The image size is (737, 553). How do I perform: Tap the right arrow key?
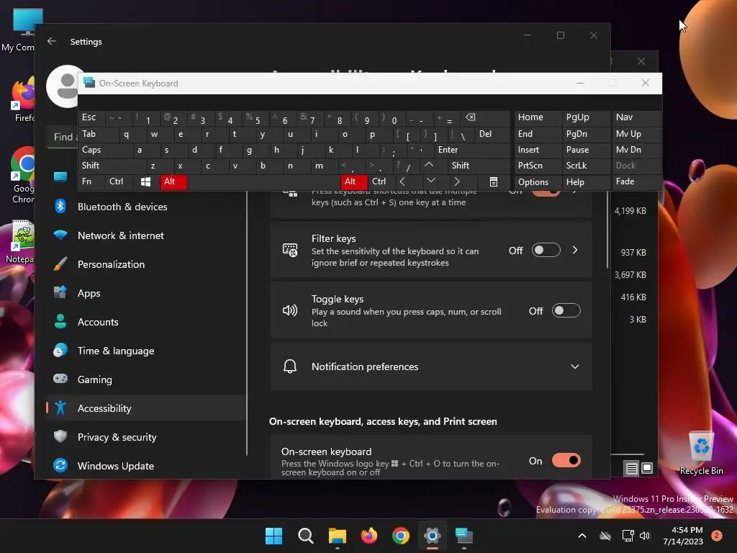457,181
